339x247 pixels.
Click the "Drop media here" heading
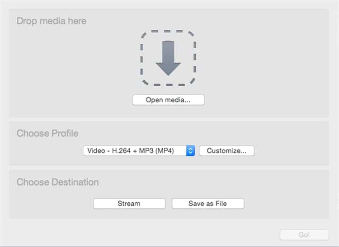(51, 21)
